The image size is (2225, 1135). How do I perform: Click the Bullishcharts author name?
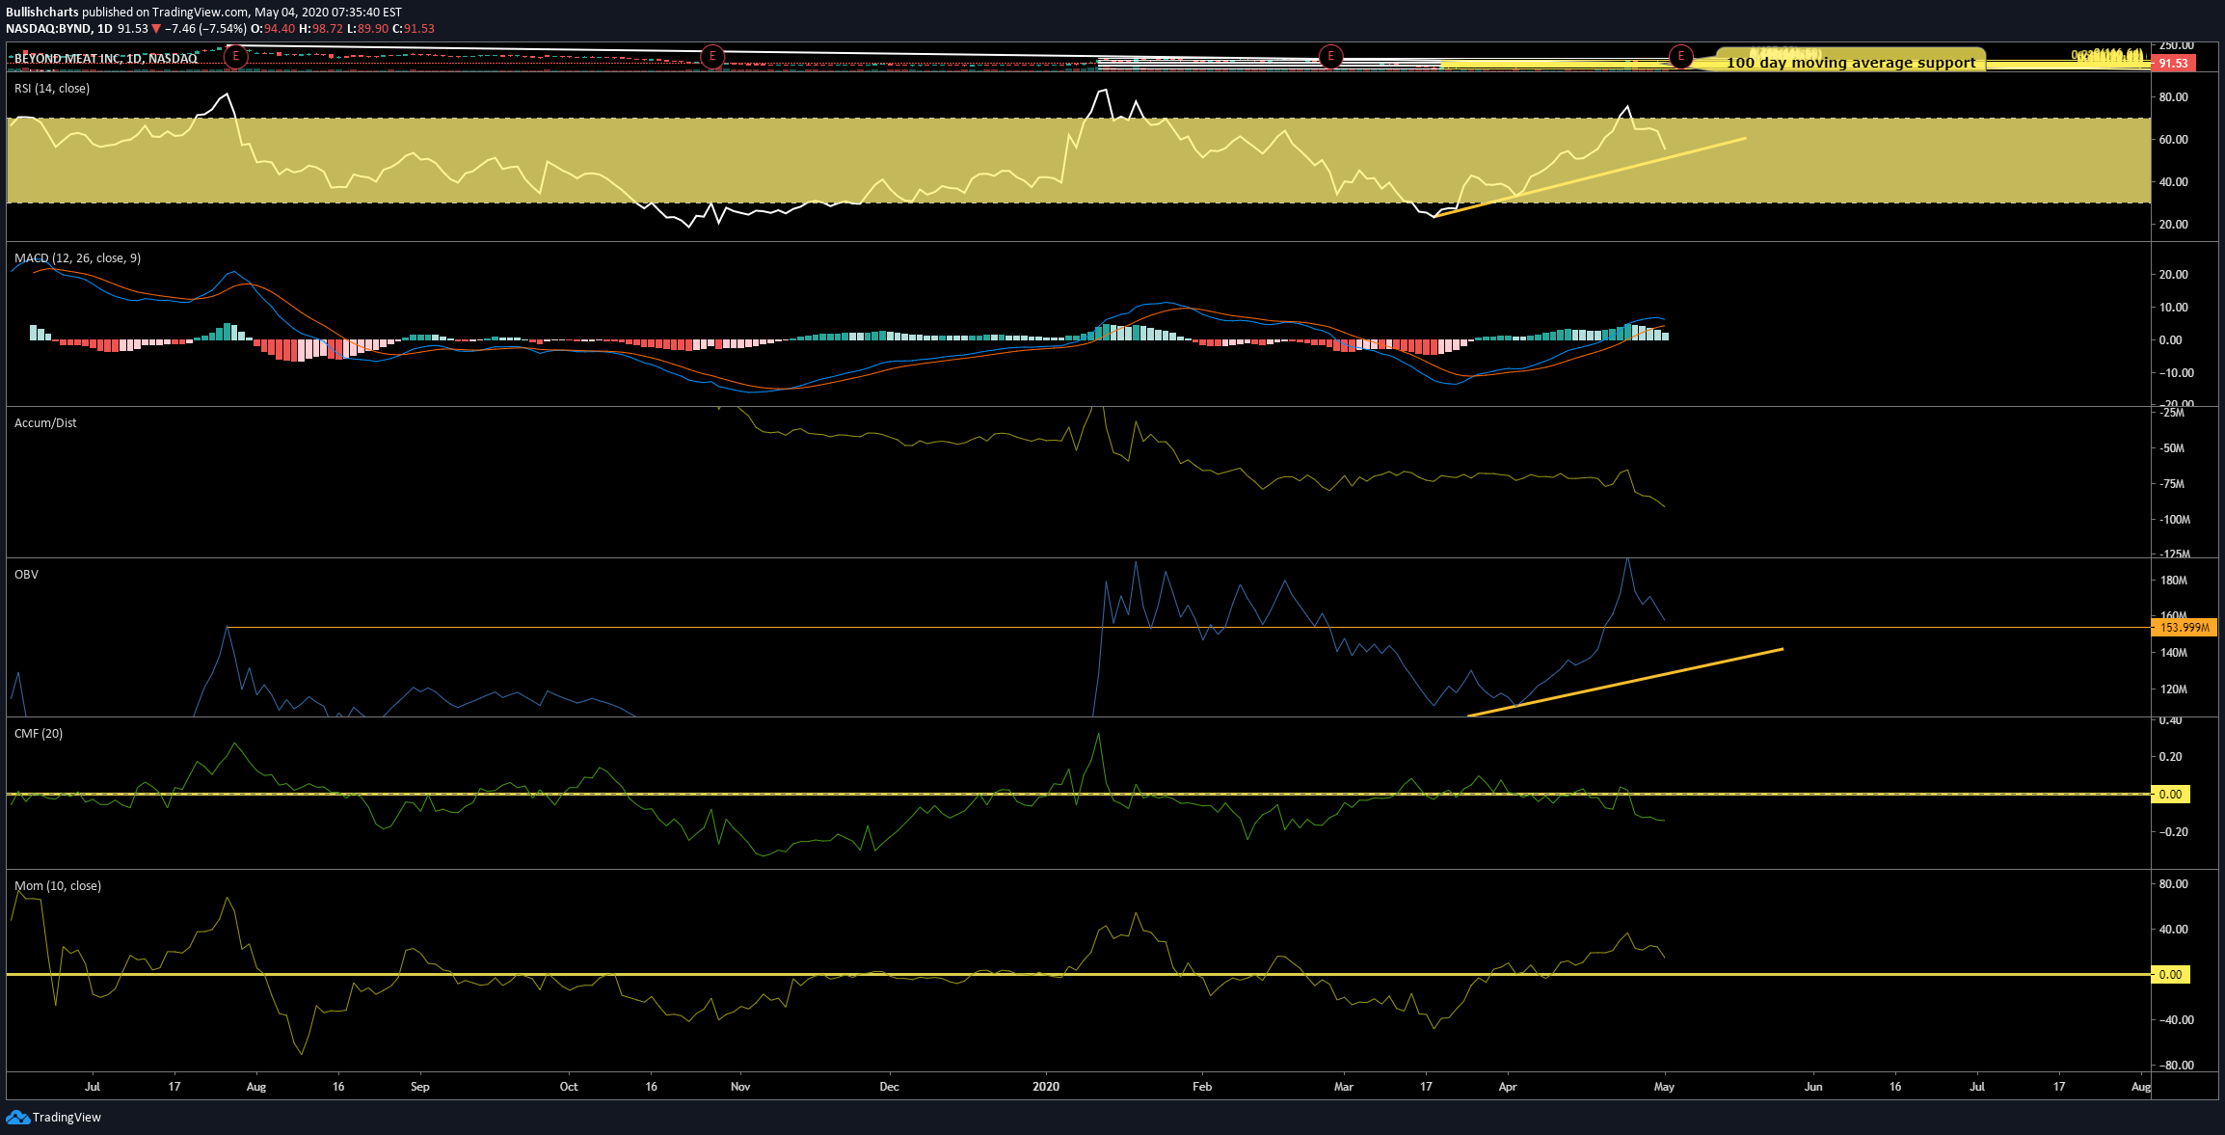41,13
